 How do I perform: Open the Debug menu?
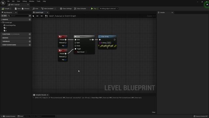[x=24, y=1]
